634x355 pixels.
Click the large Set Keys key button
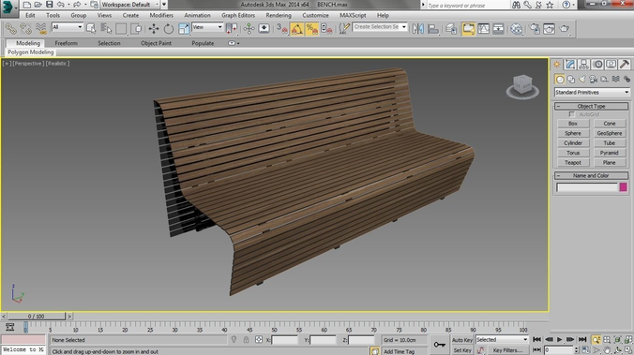[x=440, y=345]
